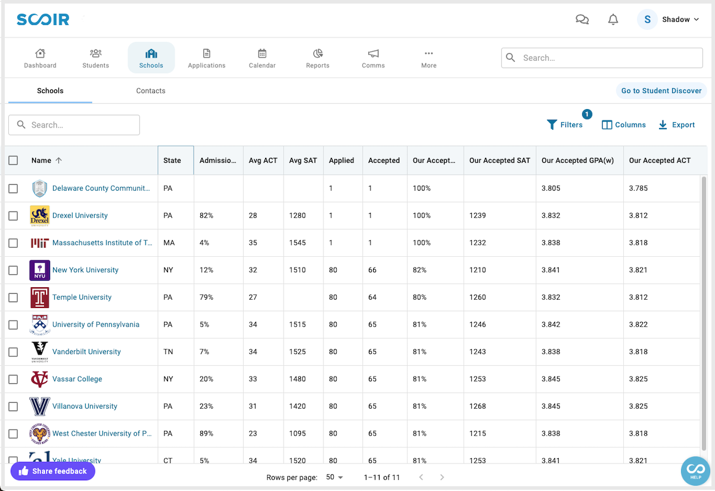715x491 pixels.
Task: Click the Share feedback button
Action: (53, 471)
